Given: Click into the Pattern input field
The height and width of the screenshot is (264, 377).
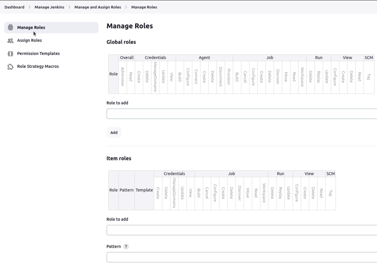Looking at the screenshot, I should (242, 257).
